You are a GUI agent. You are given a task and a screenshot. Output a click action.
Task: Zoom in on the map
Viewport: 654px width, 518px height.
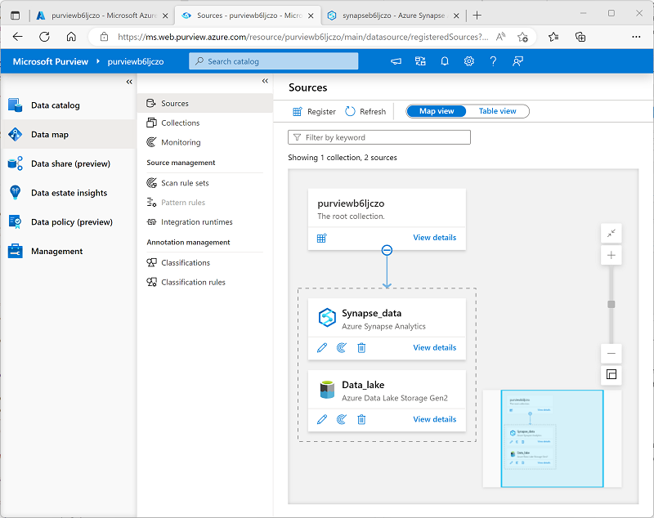tap(611, 255)
